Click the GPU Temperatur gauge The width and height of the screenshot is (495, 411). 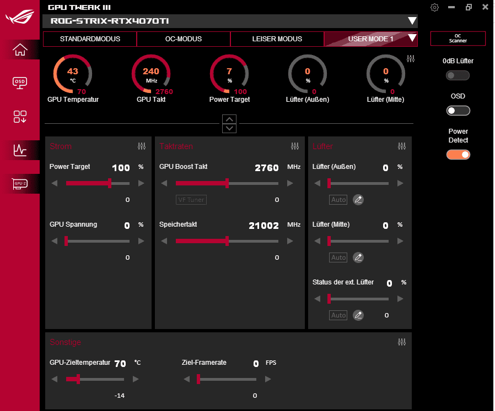(x=73, y=75)
